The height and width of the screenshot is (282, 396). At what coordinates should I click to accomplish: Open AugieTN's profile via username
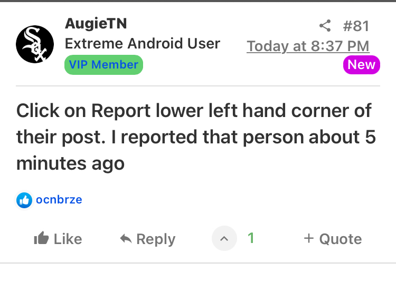96,24
